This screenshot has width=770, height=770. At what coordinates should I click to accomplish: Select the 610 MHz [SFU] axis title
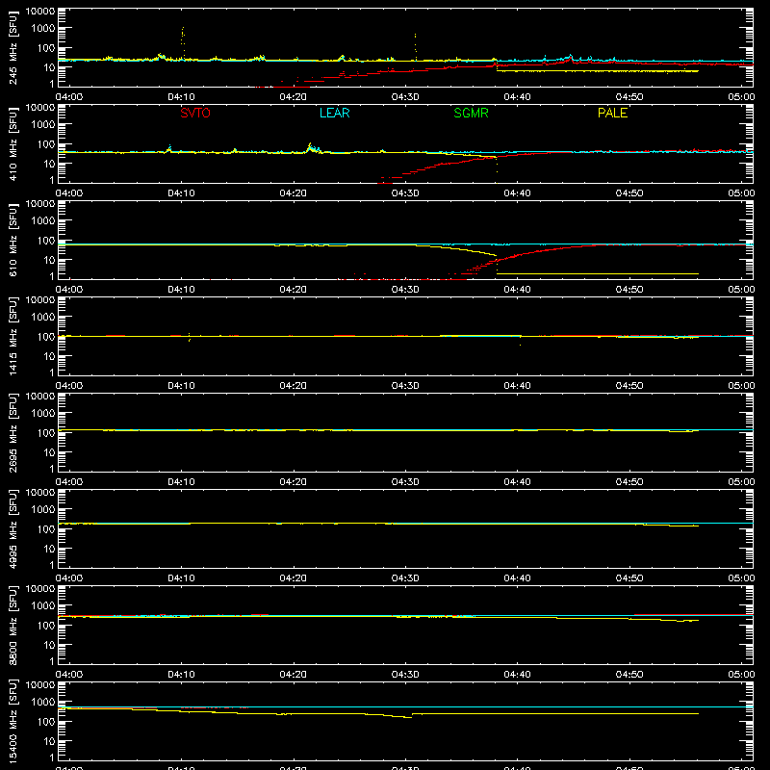[x=13, y=240]
